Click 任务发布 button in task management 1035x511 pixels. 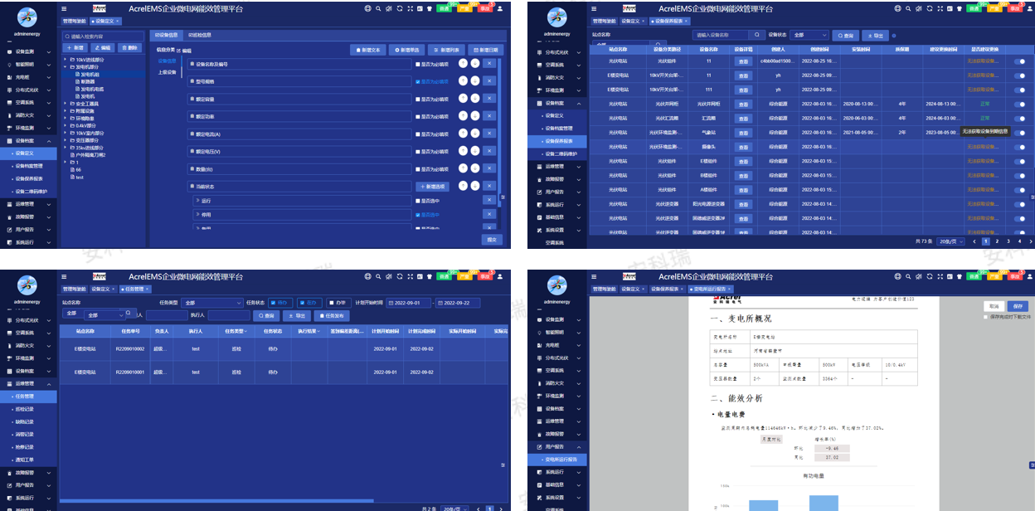coord(332,315)
